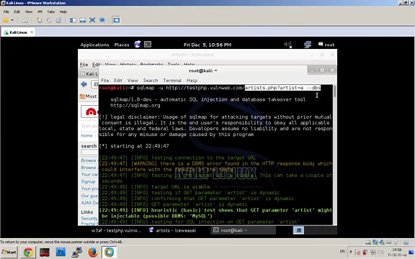Click the revert to snapshot icon
Viewport: 415px width, 259px height.
pyautogui.click(x=49, y=20)
